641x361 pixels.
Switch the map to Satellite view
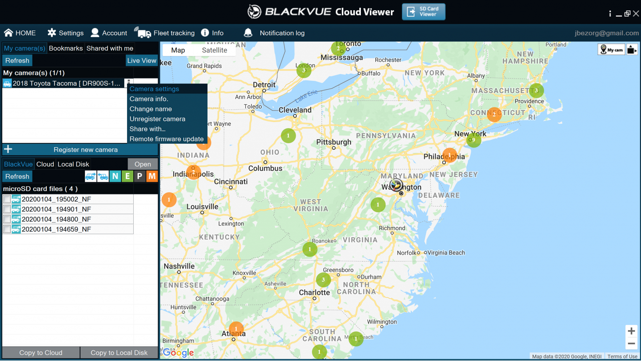click(x=214, y=50)
